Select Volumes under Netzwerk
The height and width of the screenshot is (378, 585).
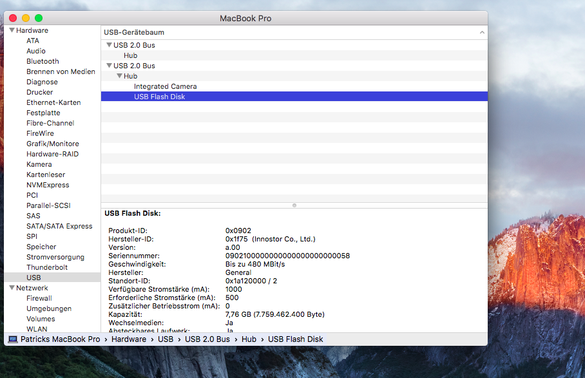pos(41,319)
